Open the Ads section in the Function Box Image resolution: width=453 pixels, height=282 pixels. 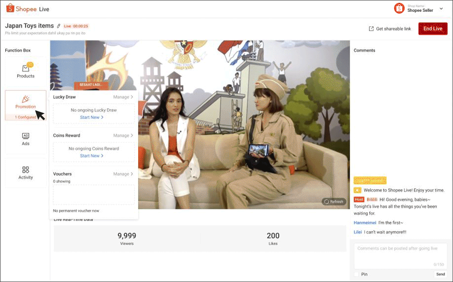(25, 139)
